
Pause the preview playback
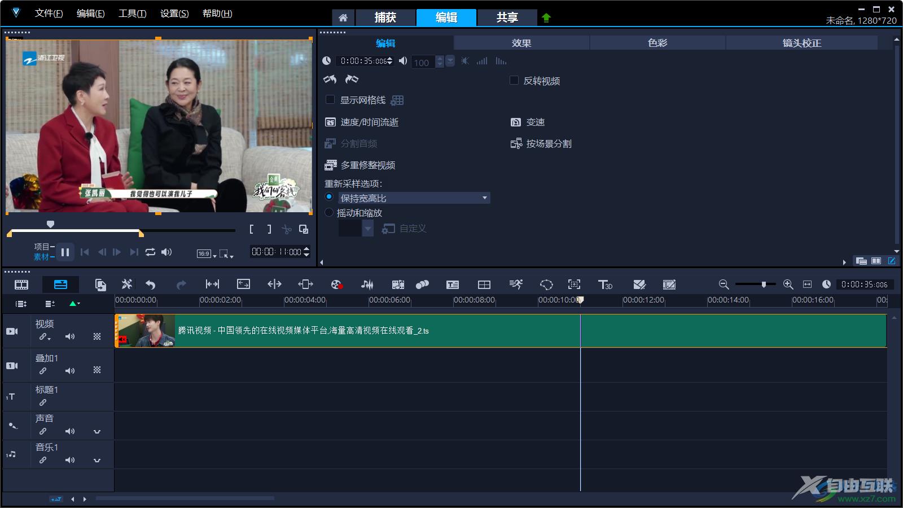(65, 252)
